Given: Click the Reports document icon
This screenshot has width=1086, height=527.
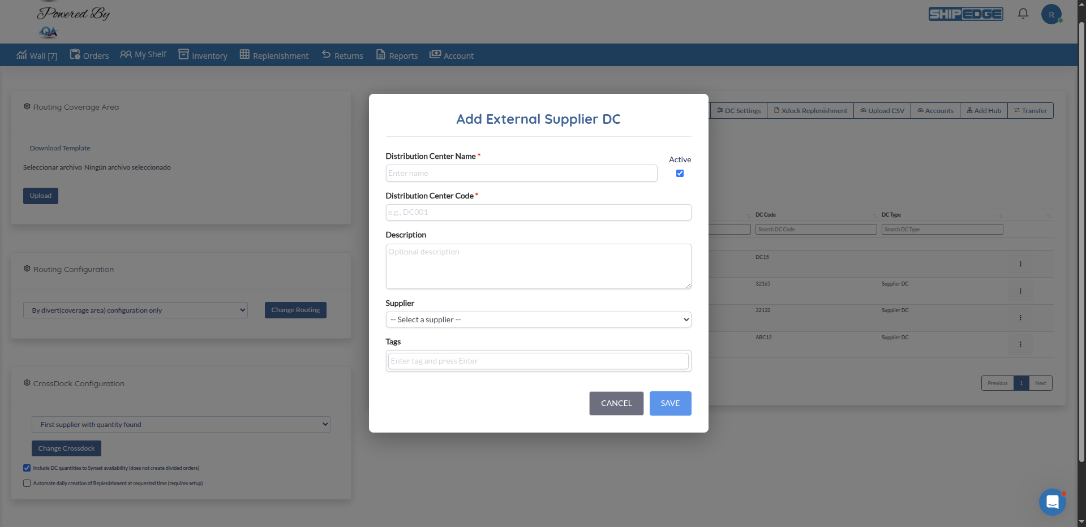Looking at the screenshot, I should coord(381,55).
